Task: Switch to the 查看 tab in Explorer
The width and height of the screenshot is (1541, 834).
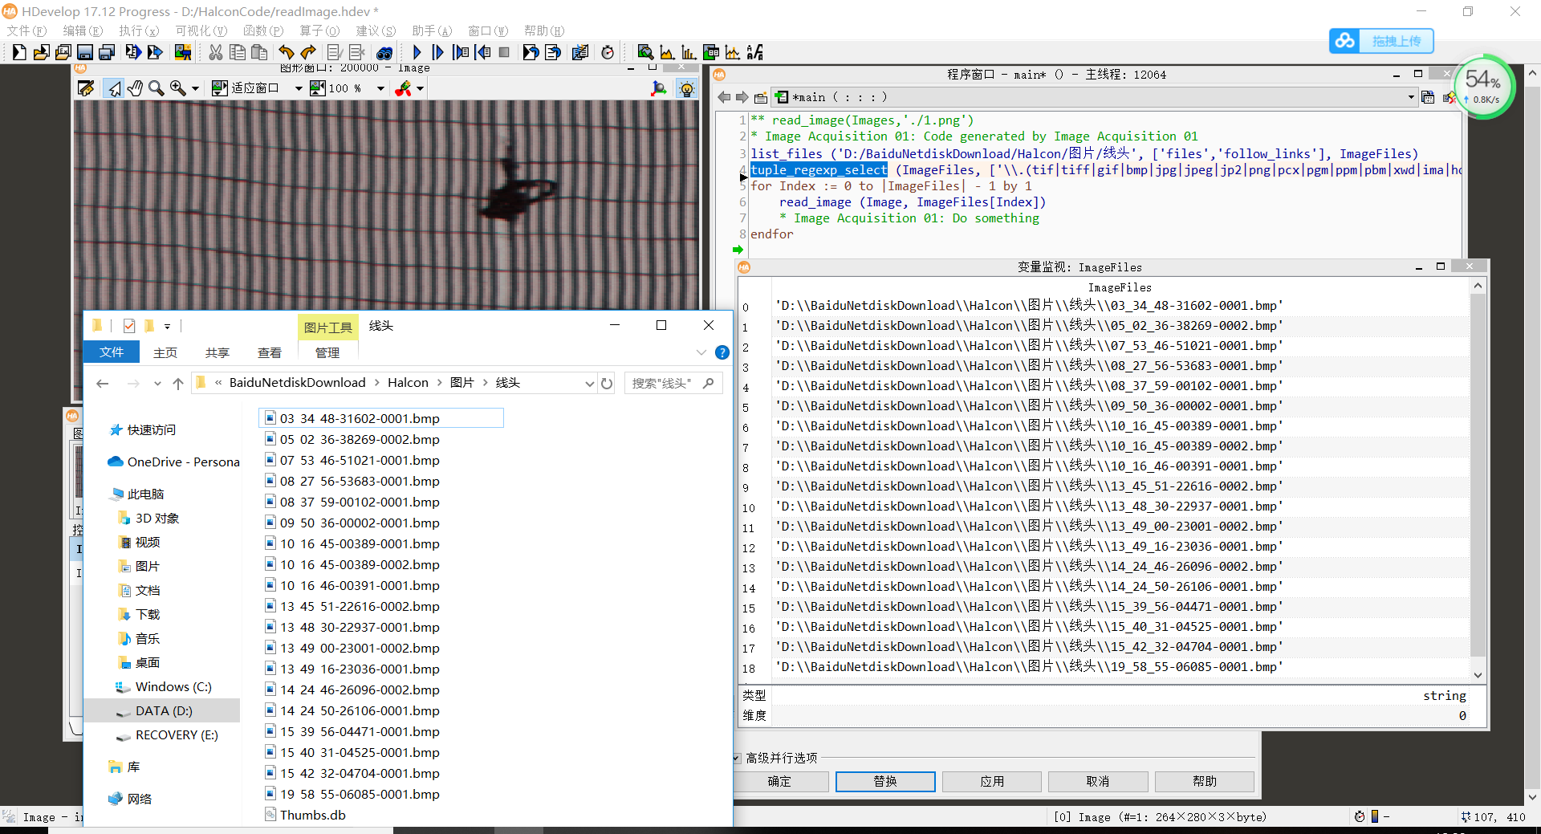Action: pos(270,352)
